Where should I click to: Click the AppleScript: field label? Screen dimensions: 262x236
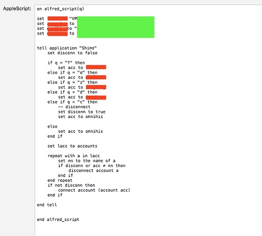pyautogui.click(x=17, y=8)
